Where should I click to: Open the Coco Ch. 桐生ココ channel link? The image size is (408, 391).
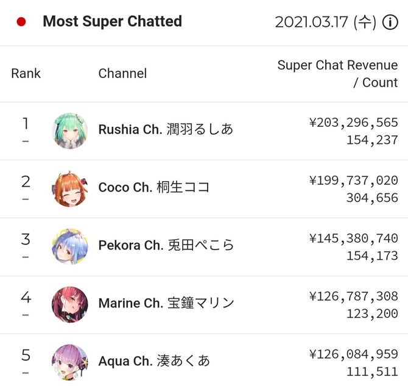(154, 187)
